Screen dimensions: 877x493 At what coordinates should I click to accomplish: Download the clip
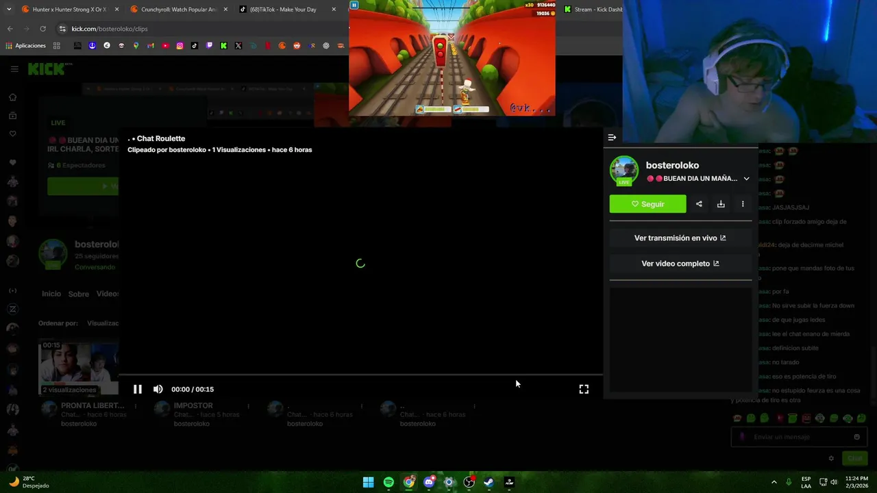click(721, 204)
